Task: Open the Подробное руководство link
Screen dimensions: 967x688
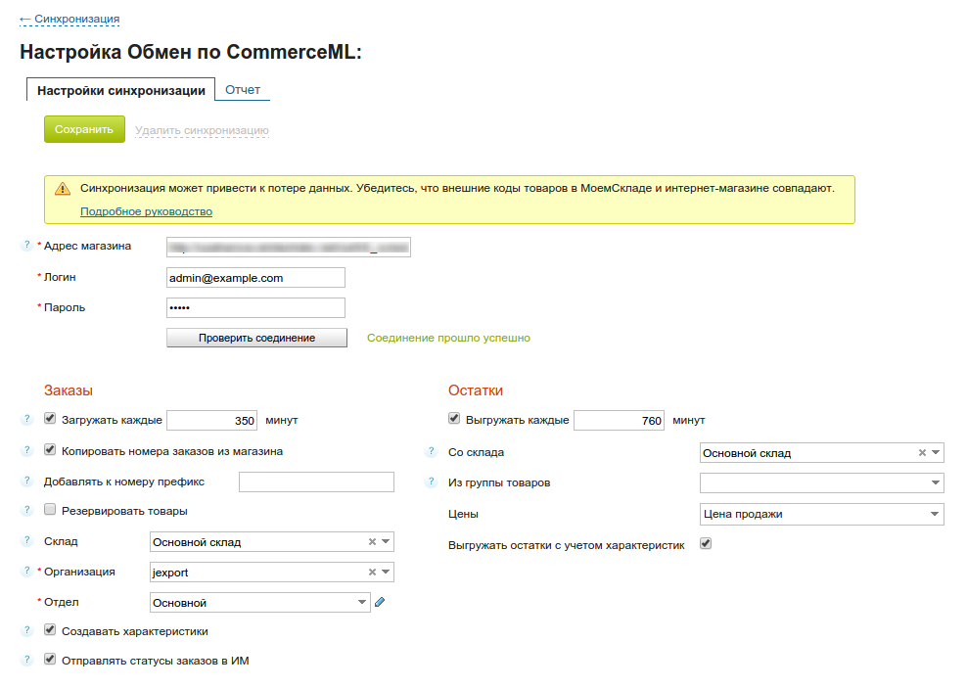Action: pyautogui.click(x=146, y=211)
